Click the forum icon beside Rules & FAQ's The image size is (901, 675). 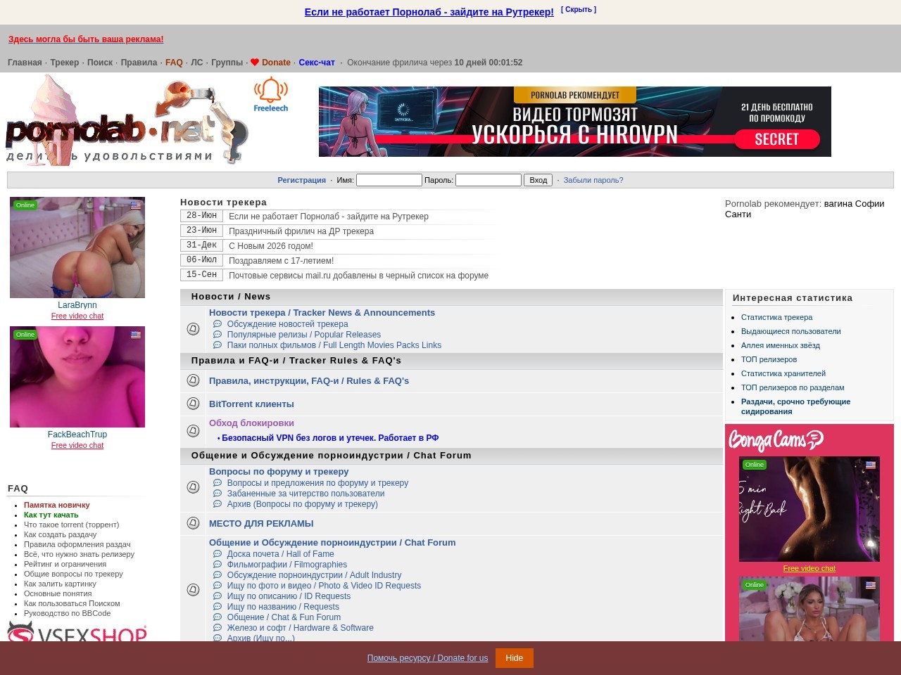tap(193, 380)
